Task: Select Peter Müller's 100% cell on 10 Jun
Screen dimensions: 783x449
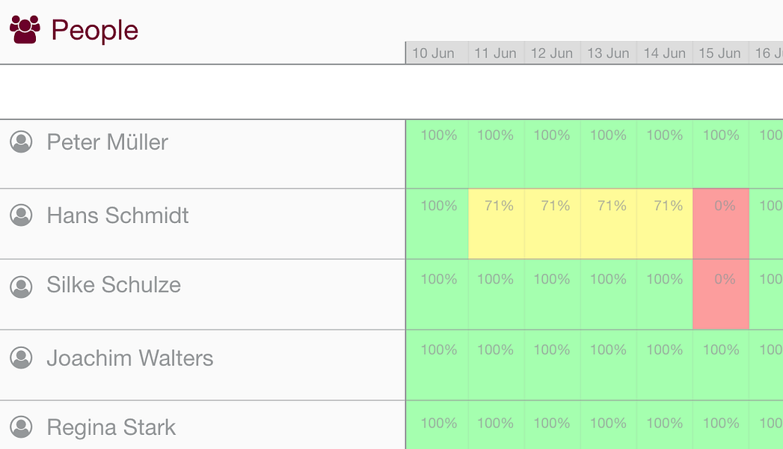Action: [437, 153]
